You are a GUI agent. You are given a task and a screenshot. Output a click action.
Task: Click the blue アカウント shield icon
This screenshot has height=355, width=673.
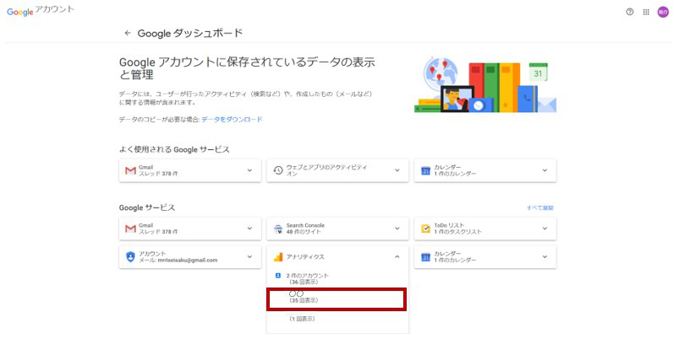pyautogui.click(x=130, y=256)
